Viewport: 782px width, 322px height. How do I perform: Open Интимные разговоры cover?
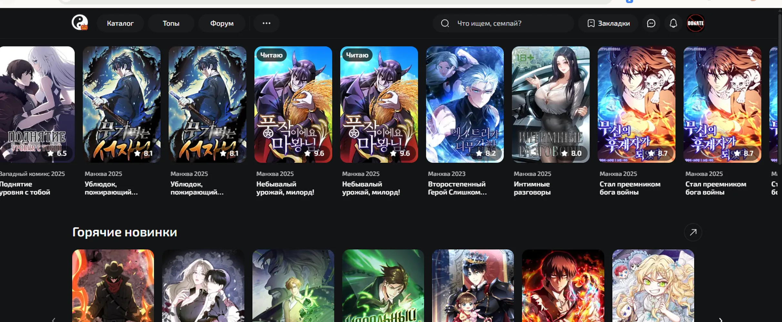(x=550, y=104)
